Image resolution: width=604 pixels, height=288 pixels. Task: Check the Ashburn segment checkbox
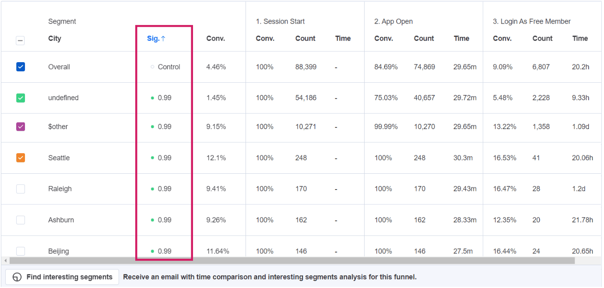(21, 220)
